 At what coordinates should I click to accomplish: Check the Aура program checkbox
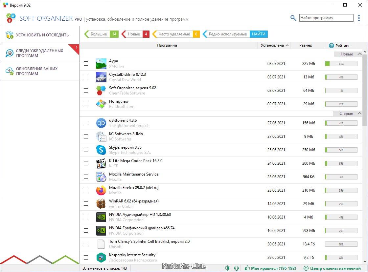pyautogui.click(x=86, y=64)
